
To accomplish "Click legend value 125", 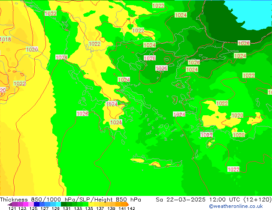I will point(33,208).
